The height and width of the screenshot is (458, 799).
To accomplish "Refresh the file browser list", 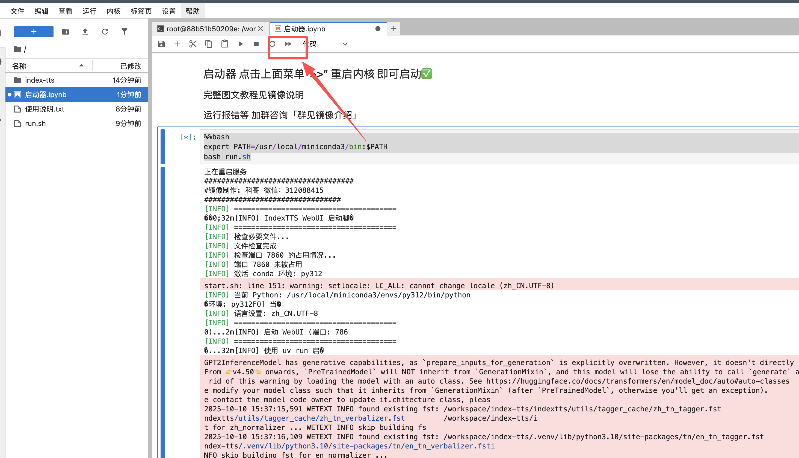I will click(105, 32).
